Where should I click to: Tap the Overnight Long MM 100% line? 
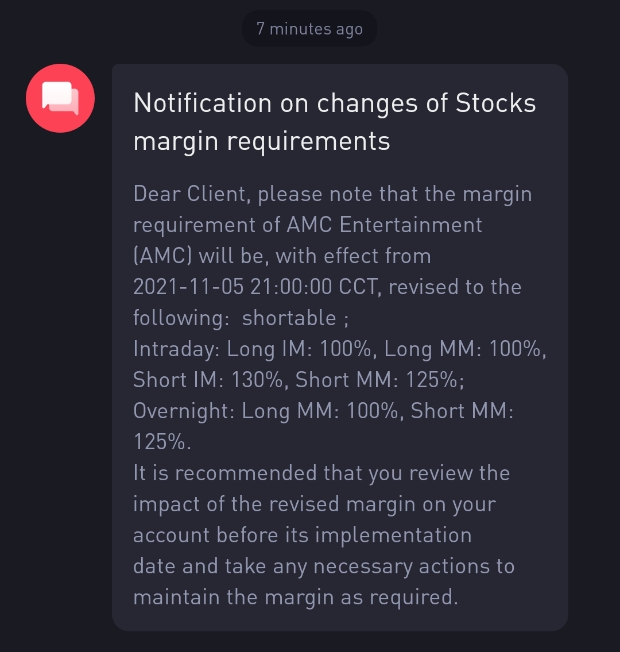(x=266, y=411)
